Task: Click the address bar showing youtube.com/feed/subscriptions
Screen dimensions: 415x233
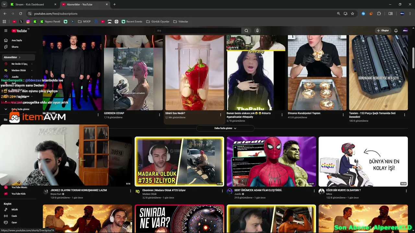Action: pyautogui.click(x=182, y=14)
